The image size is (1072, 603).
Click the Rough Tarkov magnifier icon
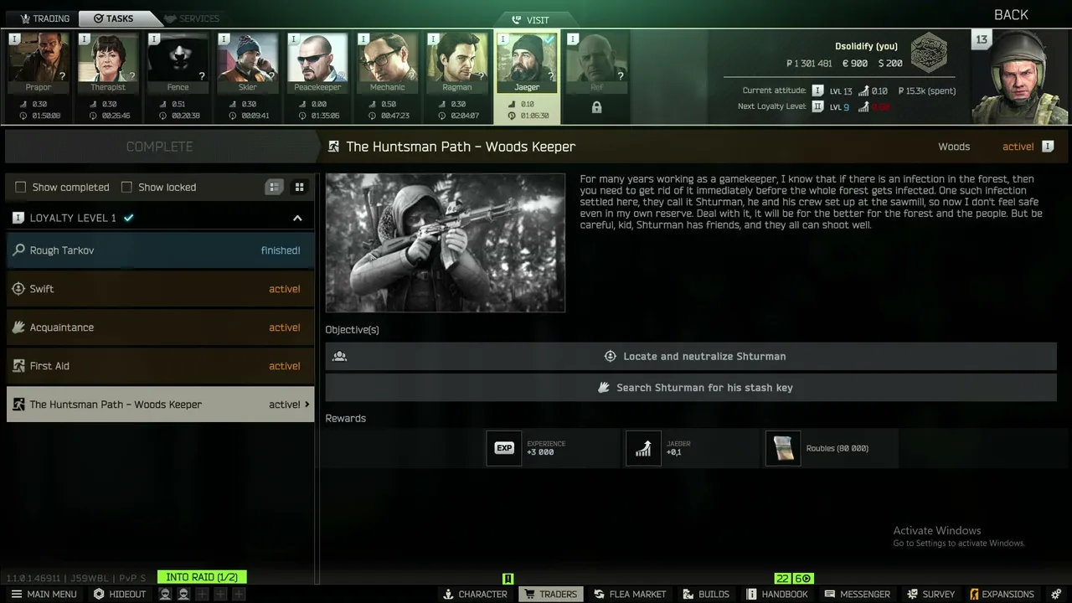(18, 250)
